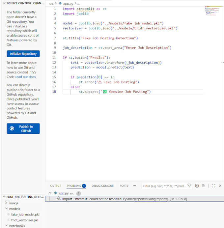Switch to the PORTS panel tab
This screenshot has height=228, width=224.
coord(124,186)
